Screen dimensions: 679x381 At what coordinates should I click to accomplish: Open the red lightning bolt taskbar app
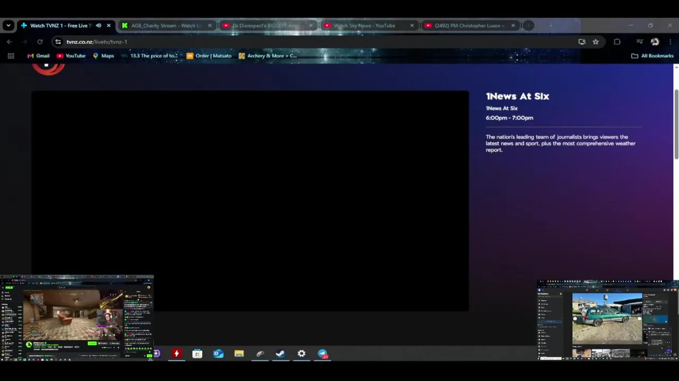(176, 353)
